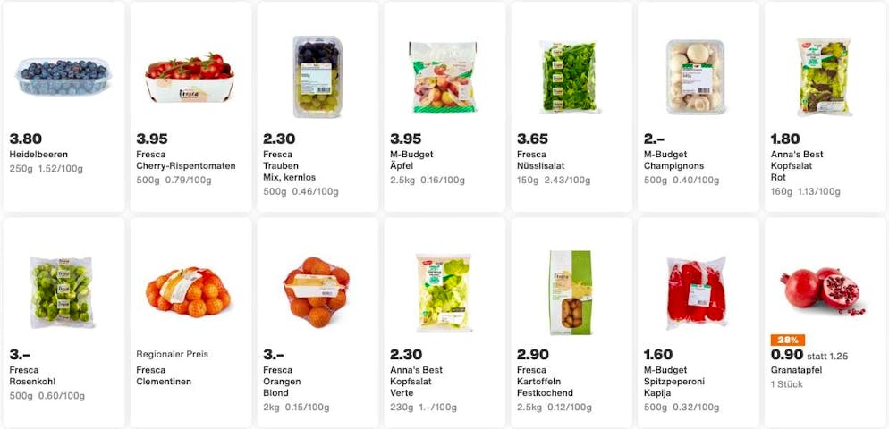Click the M-Budget Champignons photo
Screen dimensions: 889x429
click(697, 77)
